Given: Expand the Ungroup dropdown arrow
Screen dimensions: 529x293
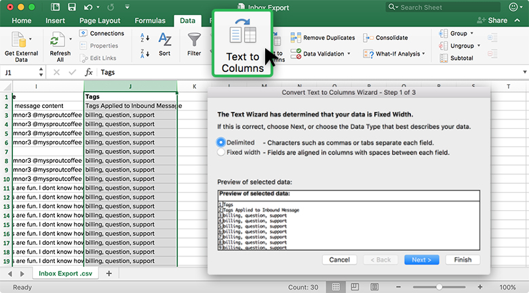Looking at the screenshot, I should pyautogui.click(x=478, y=45).
